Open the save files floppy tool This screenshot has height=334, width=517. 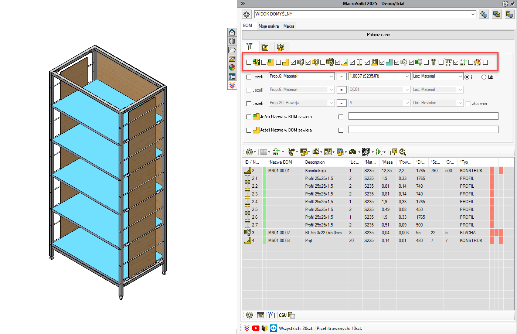click(341, 152)
